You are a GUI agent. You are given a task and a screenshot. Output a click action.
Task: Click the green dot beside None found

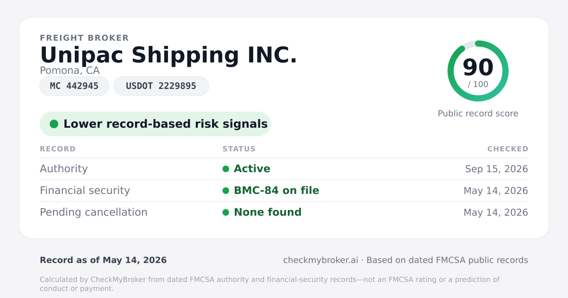[x=226, y=212]
